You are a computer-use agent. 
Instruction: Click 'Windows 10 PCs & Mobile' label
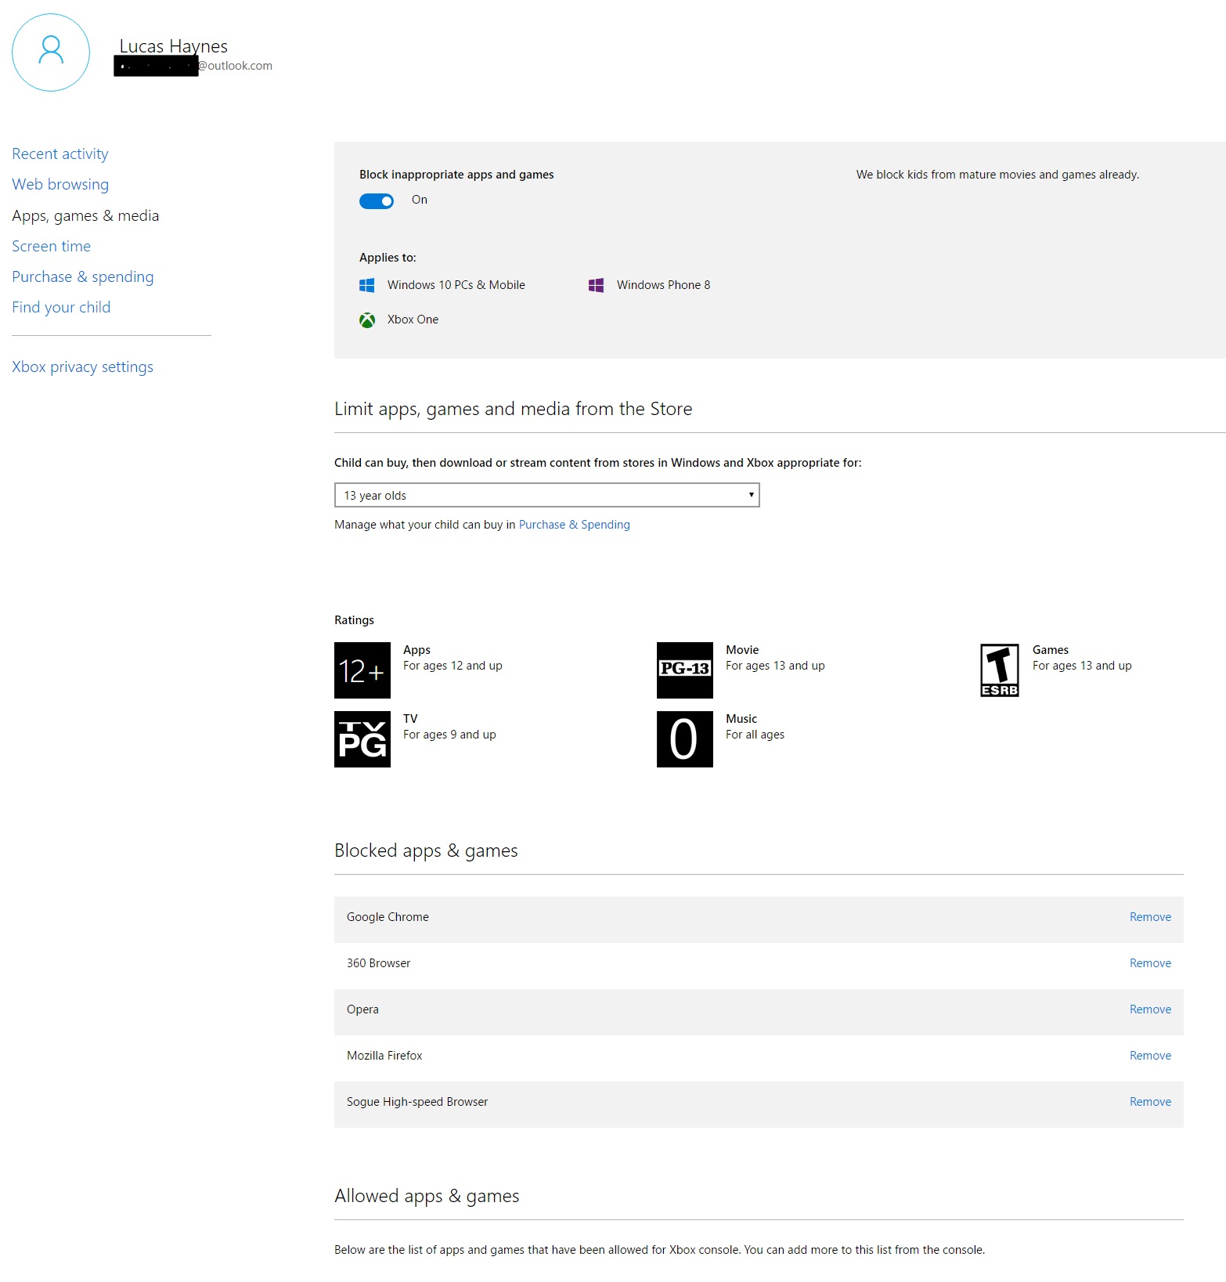click(456, 285)
